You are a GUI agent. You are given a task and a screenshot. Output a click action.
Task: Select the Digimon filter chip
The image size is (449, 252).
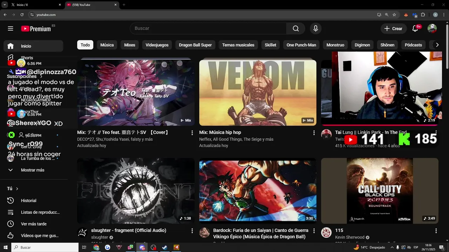[362, 45]
